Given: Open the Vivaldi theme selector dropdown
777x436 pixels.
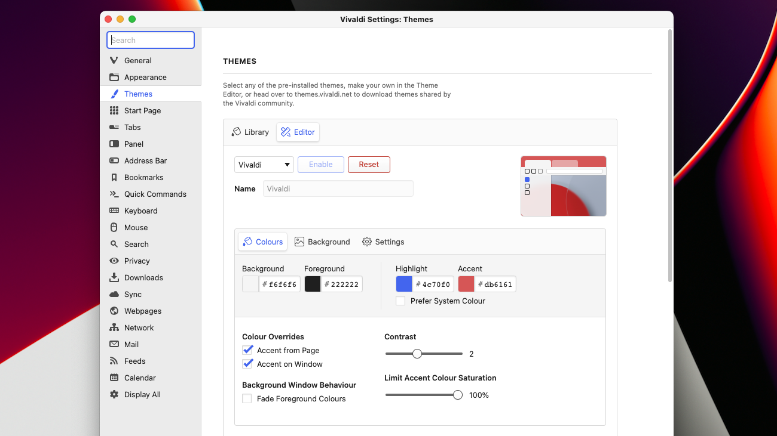Looking at the screenshot, I should pos(264,165).
